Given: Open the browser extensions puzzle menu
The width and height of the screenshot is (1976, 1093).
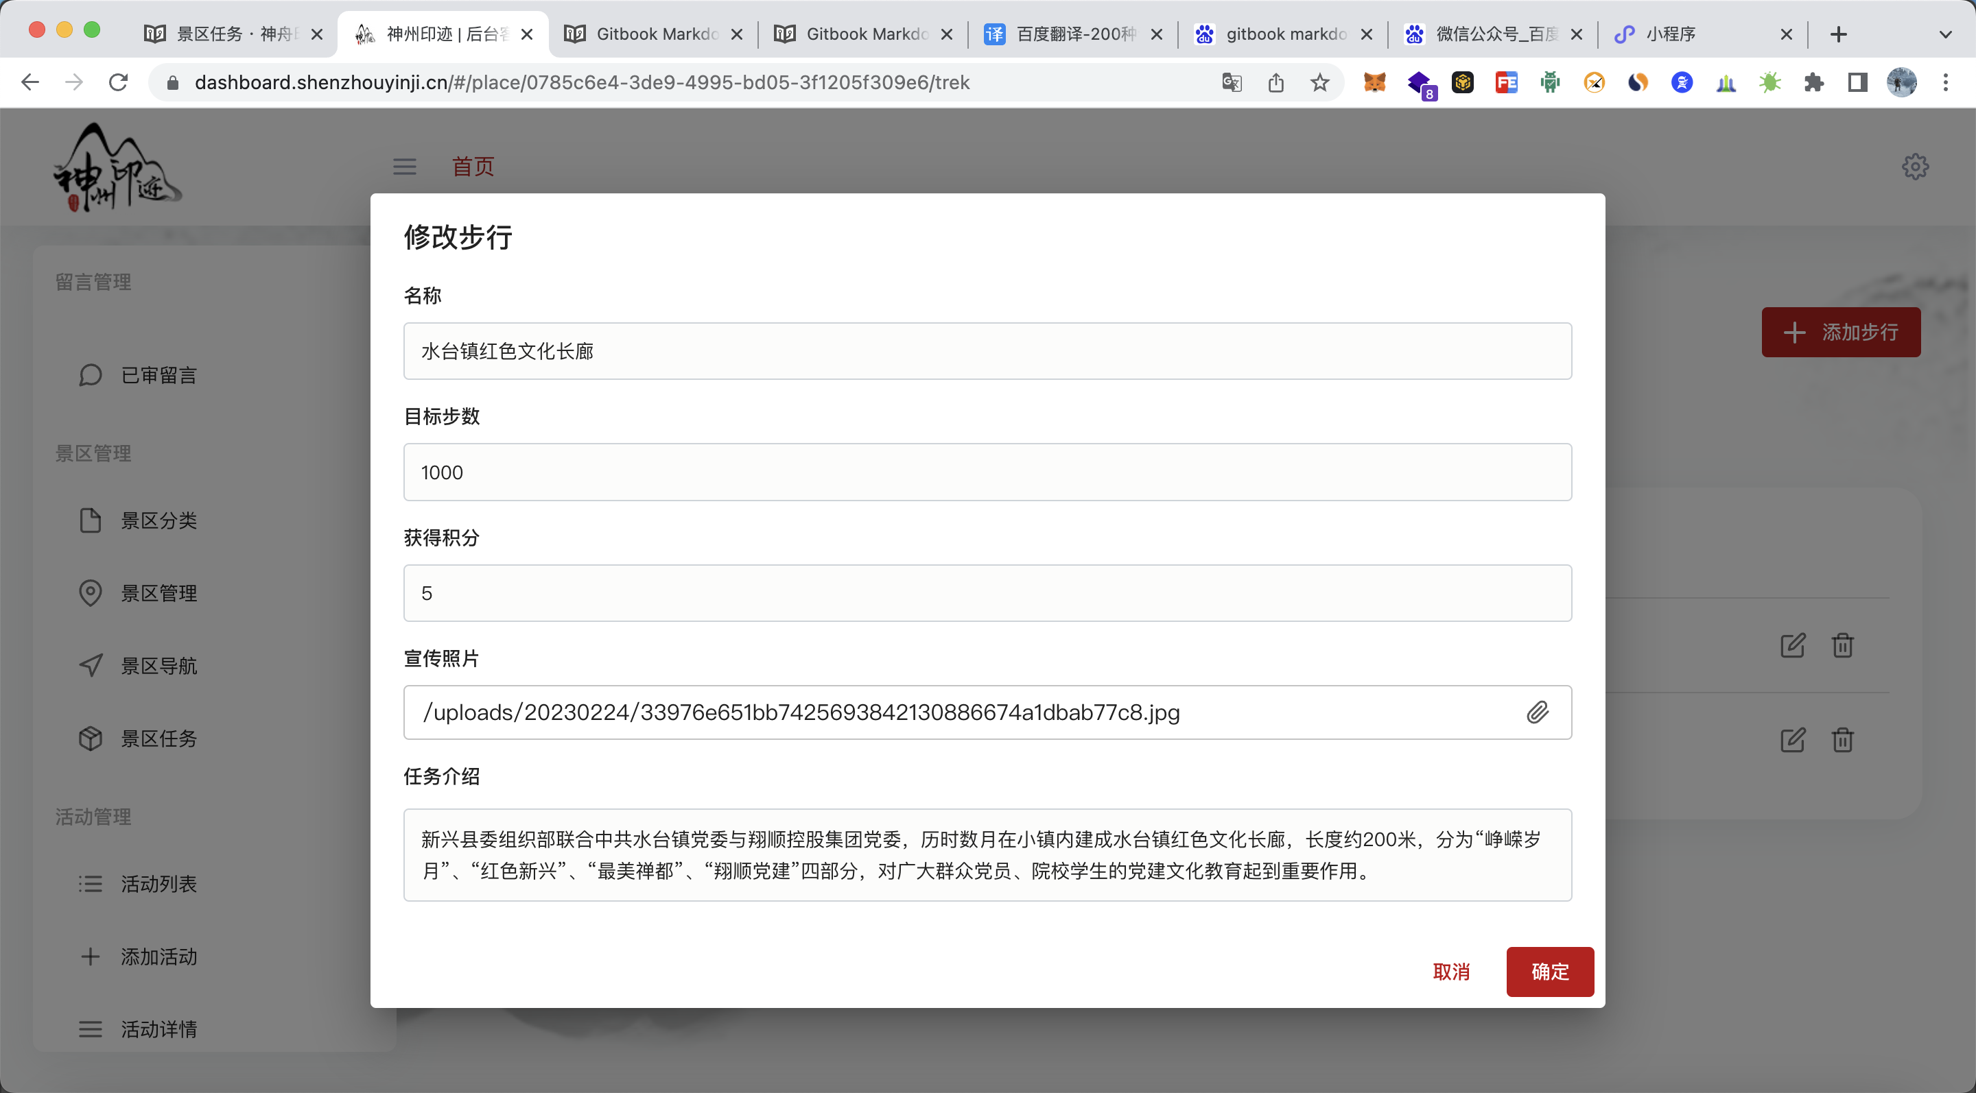Looking at the screenshot, I should 1814,82.
